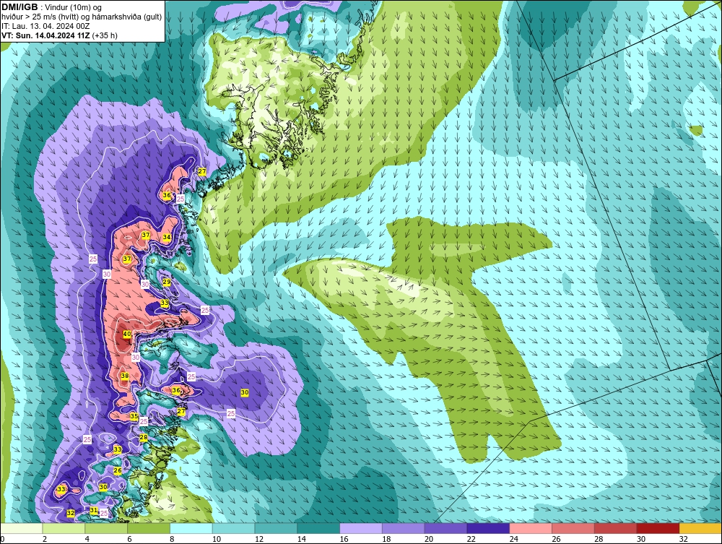Click the '16' tick label on the legend scale
This screenshot has height=544, width=722.
point(344,539)
